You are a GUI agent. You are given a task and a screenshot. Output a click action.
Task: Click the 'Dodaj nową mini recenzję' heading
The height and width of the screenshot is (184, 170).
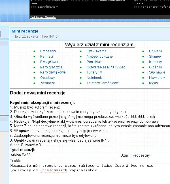click(x=37, y=93)
